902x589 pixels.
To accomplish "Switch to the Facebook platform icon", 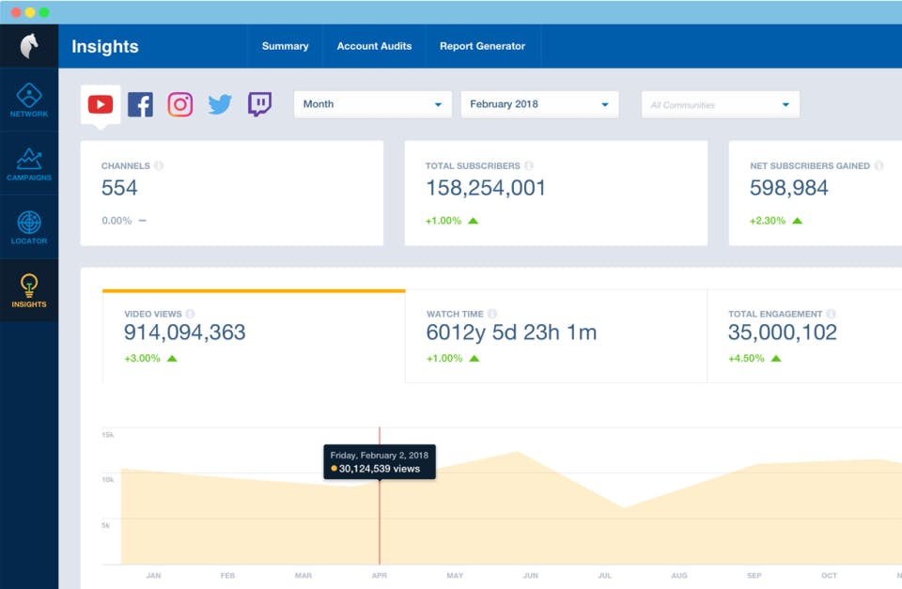I will tap(140, 104).
